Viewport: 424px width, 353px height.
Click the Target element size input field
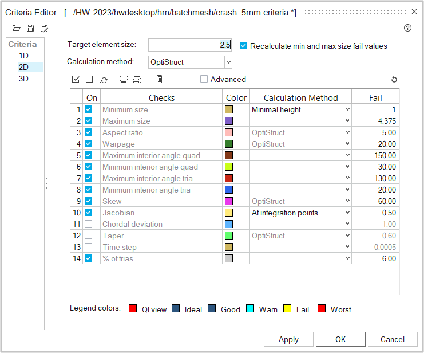(x=189, y=45)
